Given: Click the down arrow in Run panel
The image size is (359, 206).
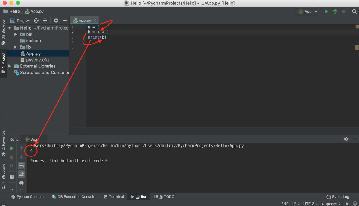Looking at the screenshot, I should (21, 157).
